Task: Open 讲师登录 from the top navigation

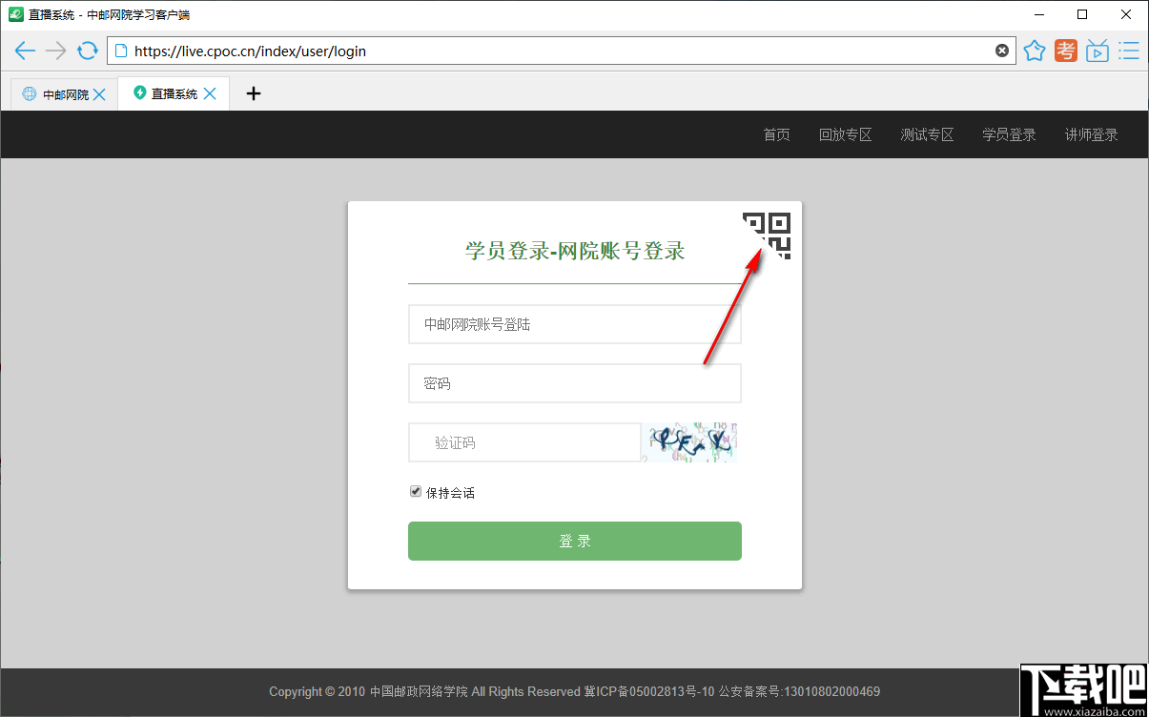Action: tap(1090, 134)
